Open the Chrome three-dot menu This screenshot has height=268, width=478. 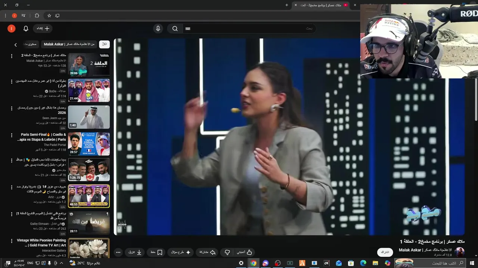[x=5, y=16]
